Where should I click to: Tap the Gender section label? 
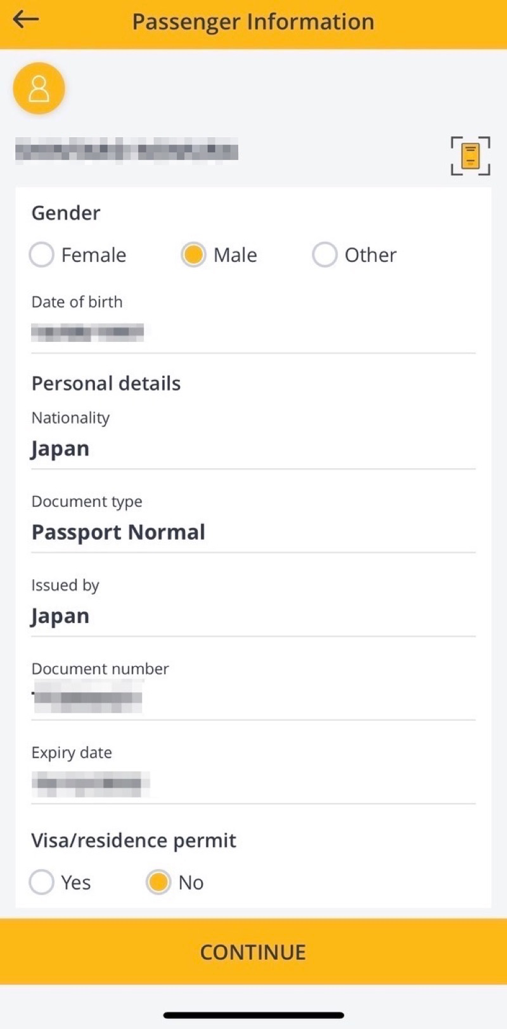click(66, 213)
